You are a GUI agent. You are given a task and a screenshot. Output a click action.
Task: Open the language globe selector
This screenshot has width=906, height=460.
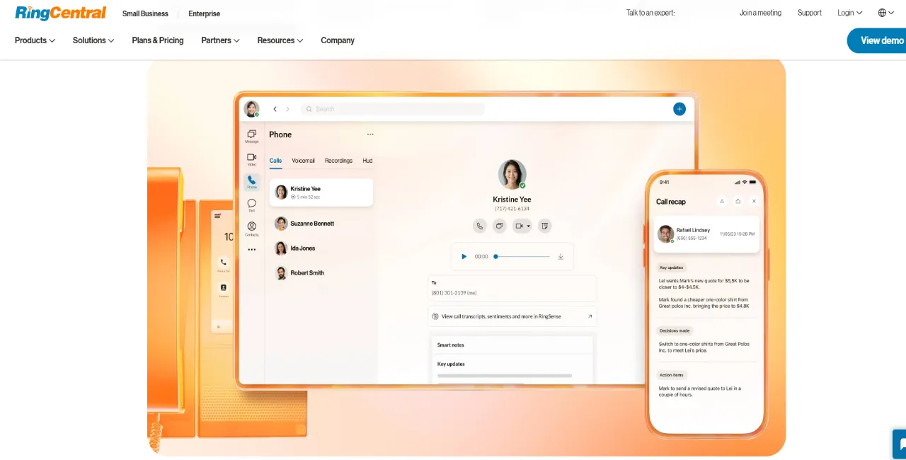pos(886,13)
